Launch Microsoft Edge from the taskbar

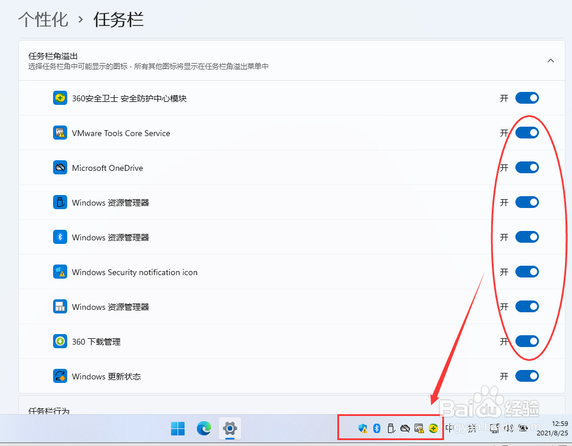[203, 428]
